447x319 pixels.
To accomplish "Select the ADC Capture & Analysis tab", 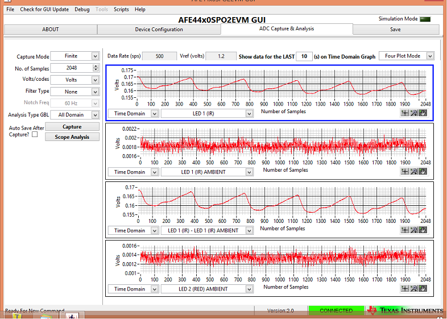I will pos(287,29).
